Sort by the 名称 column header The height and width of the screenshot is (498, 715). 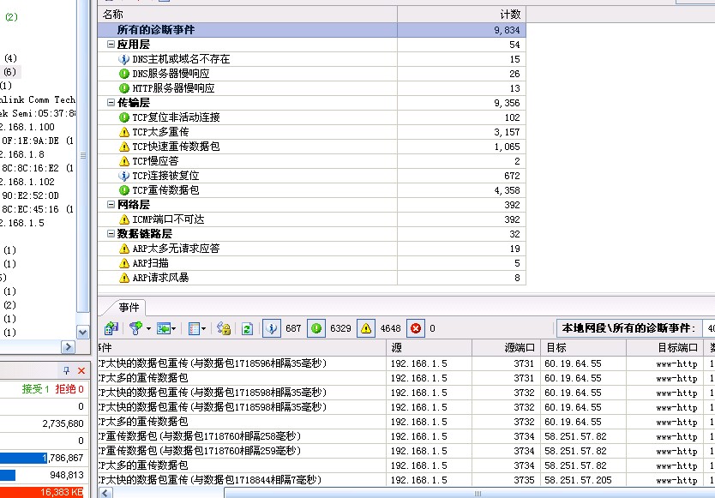[x=248, y=14]
